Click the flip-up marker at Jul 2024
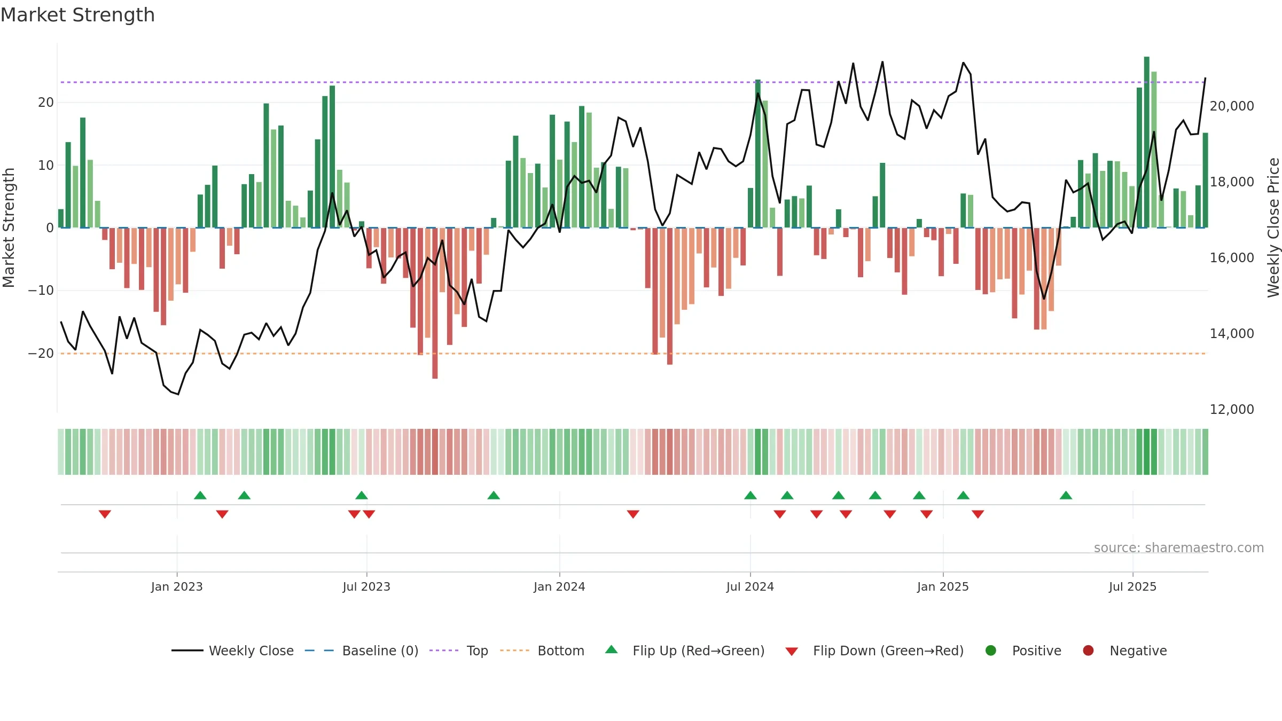1282x721 pixels. 751,495
